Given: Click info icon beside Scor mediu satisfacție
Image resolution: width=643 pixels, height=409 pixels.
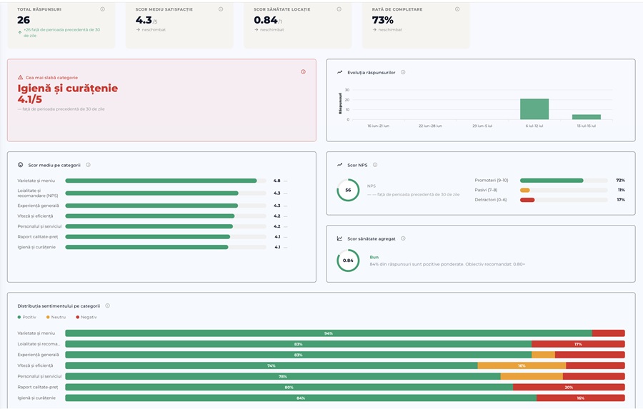Looking at the screenshot, I should click(221, 9).
